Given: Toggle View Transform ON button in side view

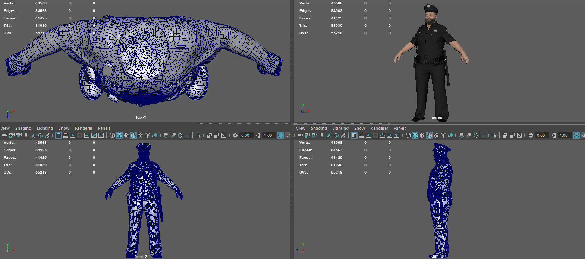Looking at the screenshot, I should [576, 135].
